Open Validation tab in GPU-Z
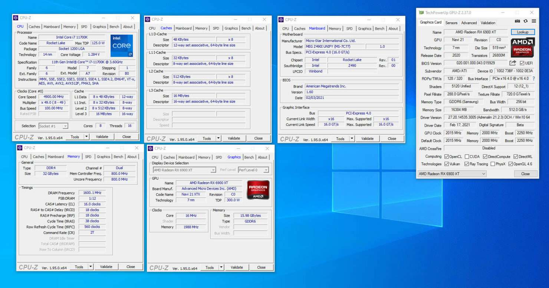Viewport: 549px width, 288px height. coord(488,23)
